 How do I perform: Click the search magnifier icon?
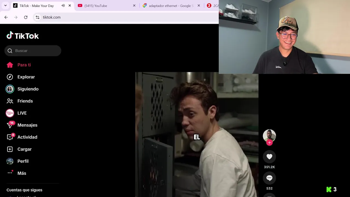10,51
